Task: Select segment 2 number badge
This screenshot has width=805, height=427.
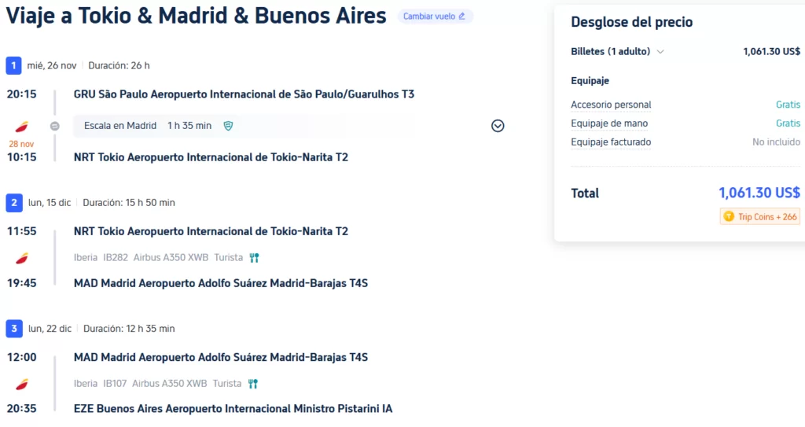Action: (13, 203)
